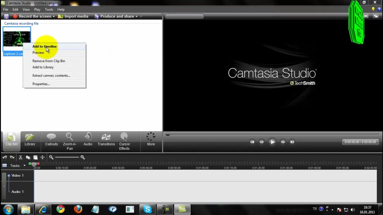The height and width of the screenshot is (215, 383).
Task: Open the Zoom-n-Pan tab
Action: click(70, 142)
